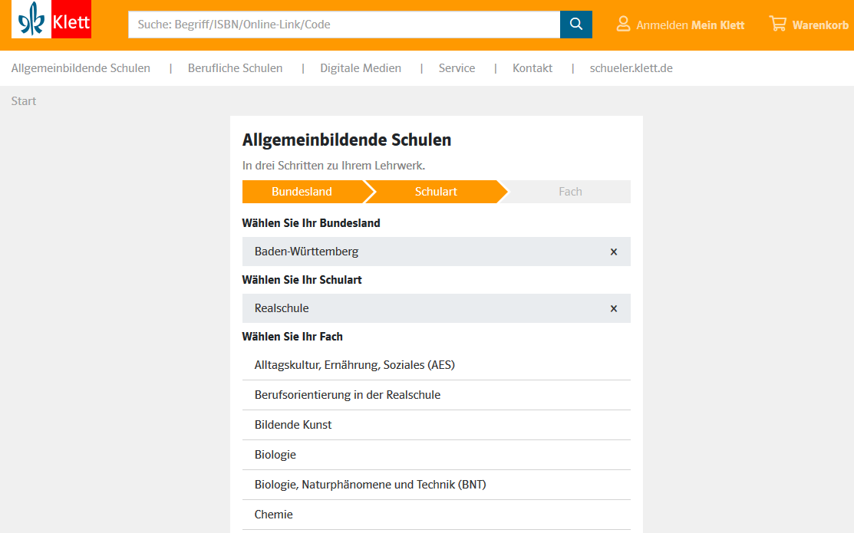
Task: Focus the search input field
Action: pyautogui.click(x=344, y=25)
